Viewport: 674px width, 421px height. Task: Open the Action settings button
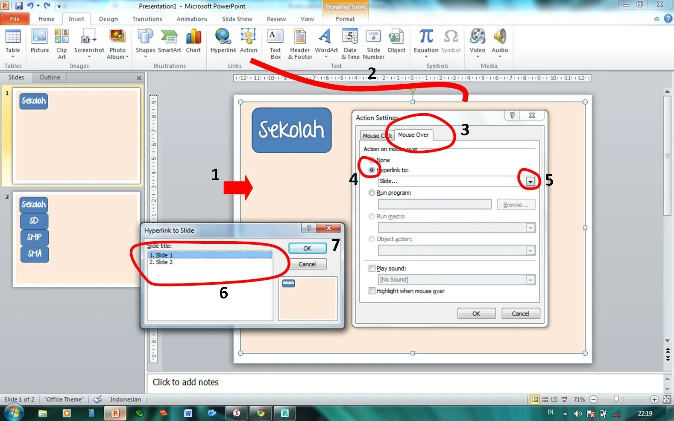pyautogui.click(x=249, y=41)
